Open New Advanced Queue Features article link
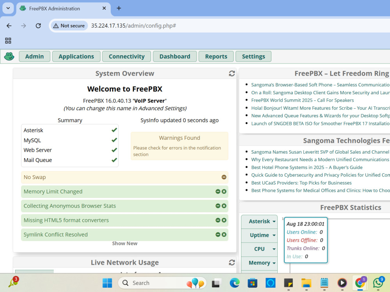 click(320, 116)
